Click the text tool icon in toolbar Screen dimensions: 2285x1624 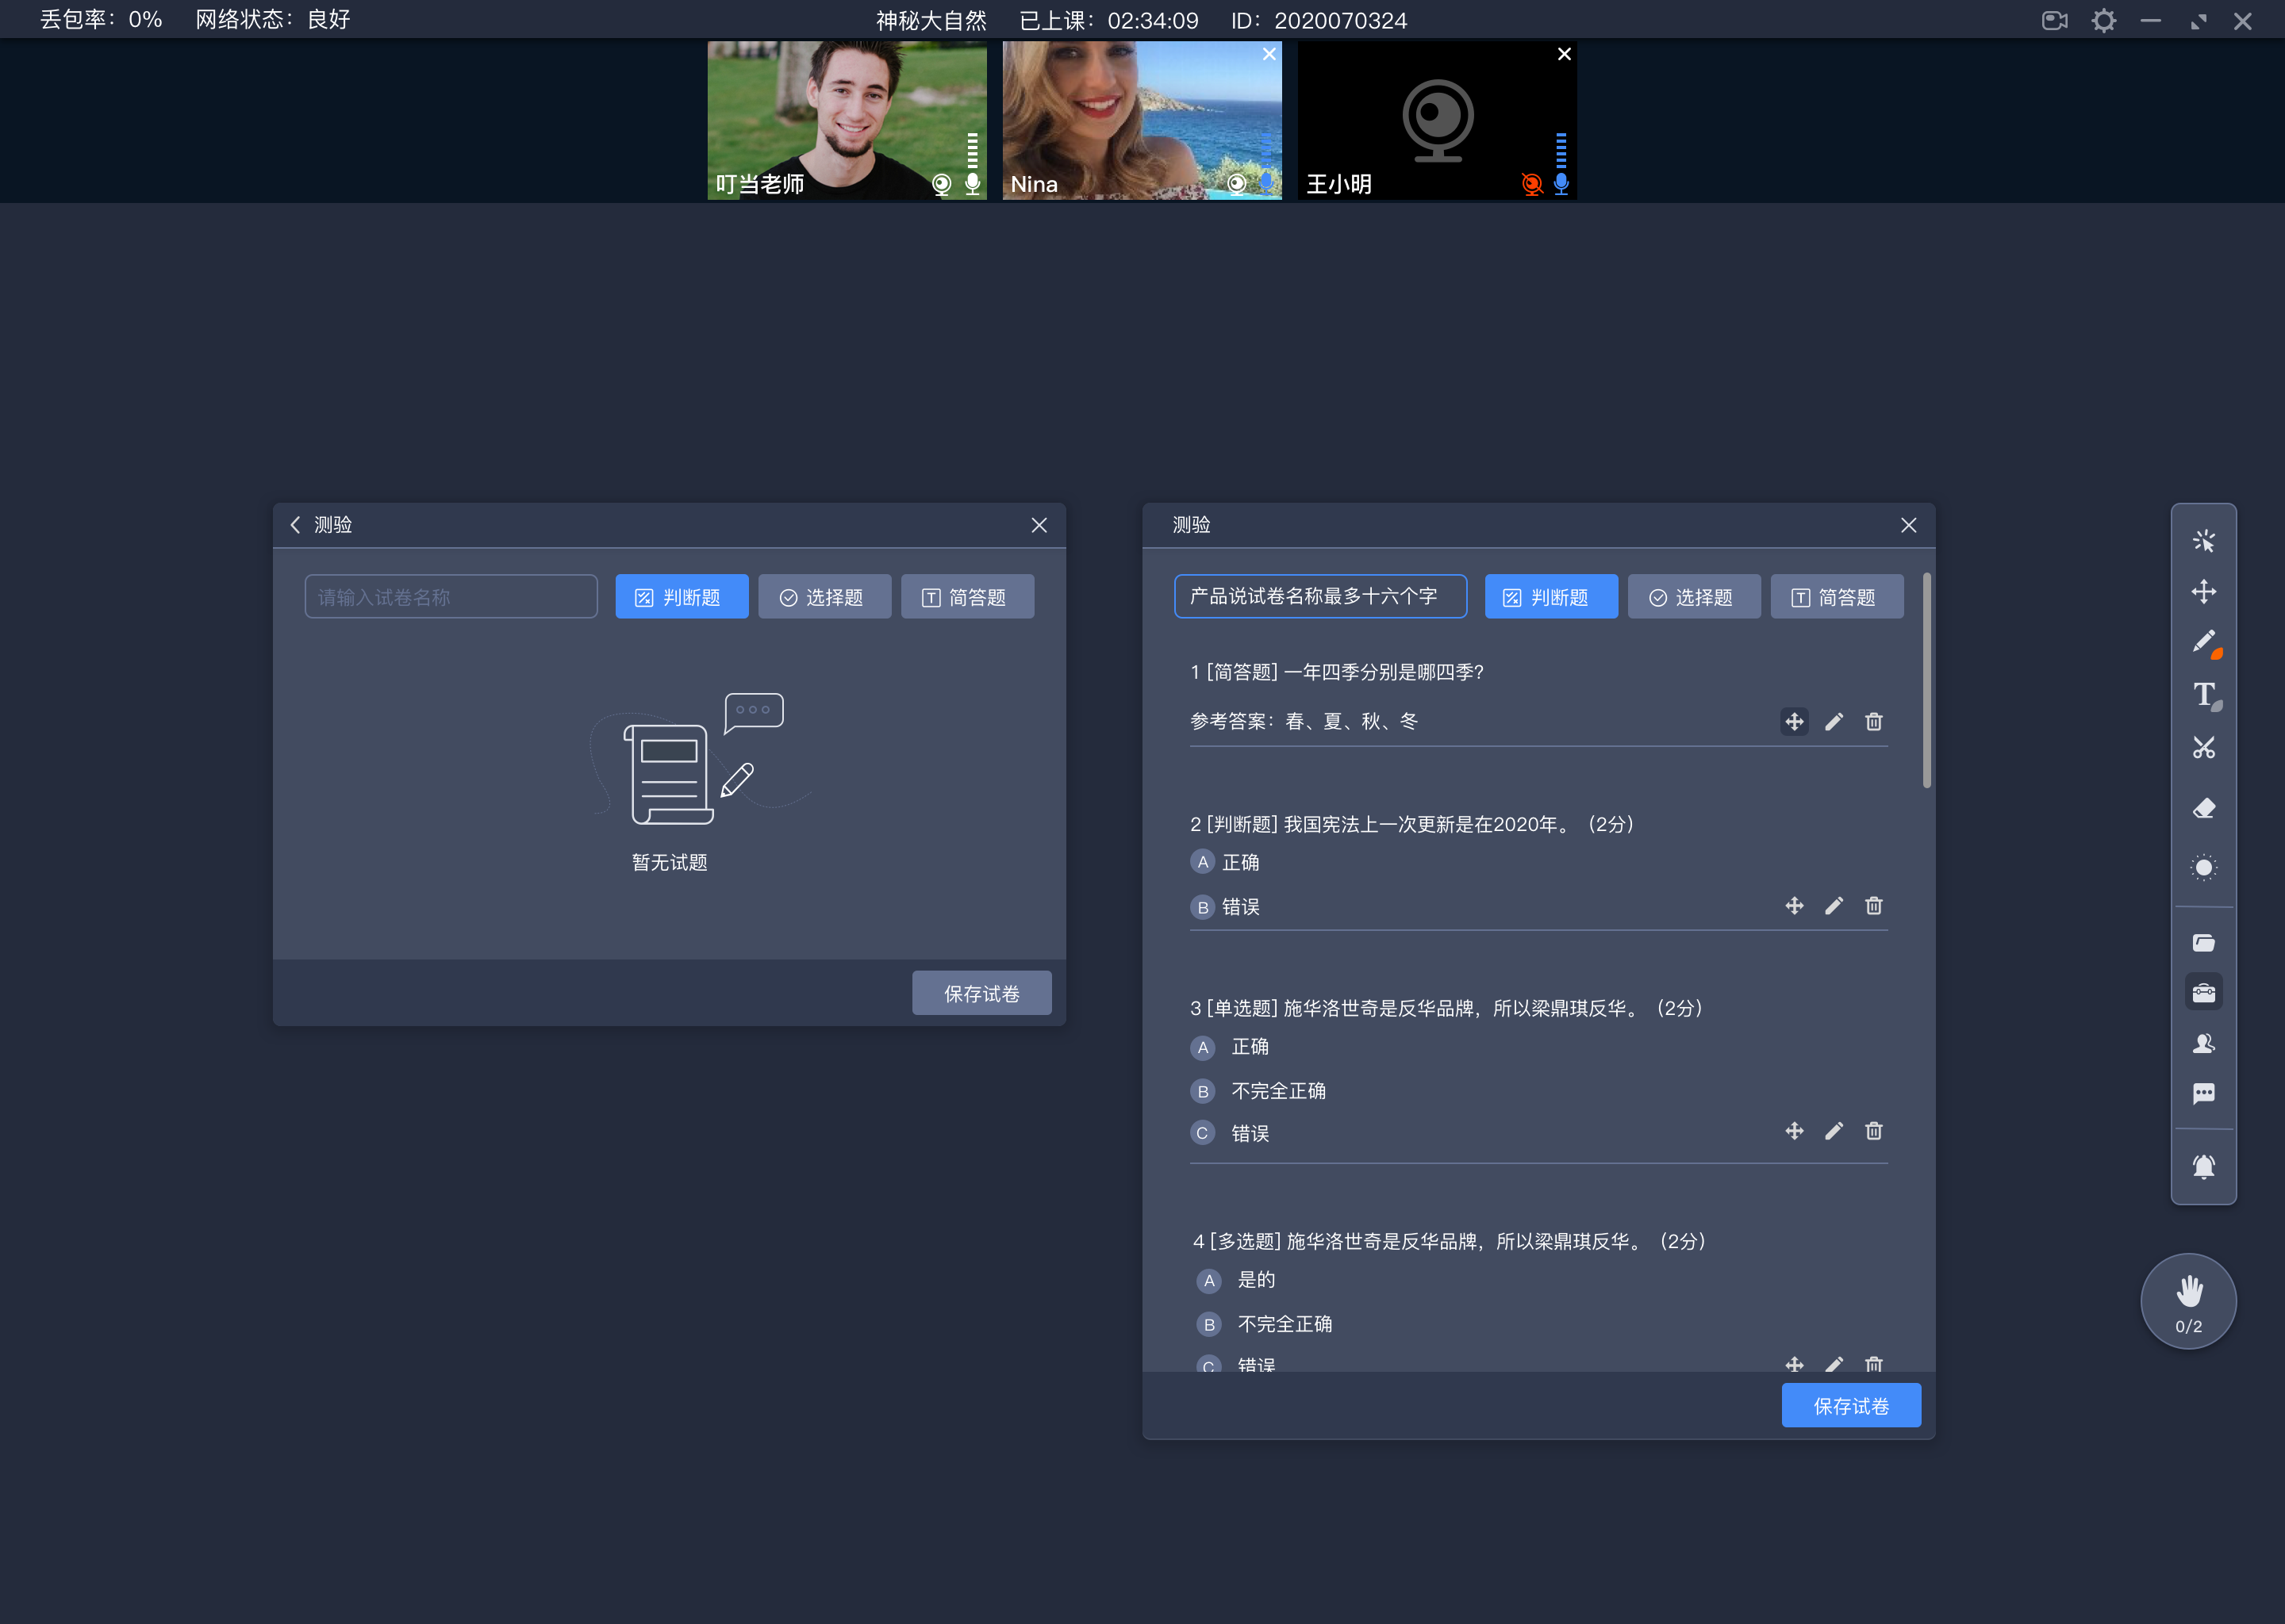point(2202,696)
